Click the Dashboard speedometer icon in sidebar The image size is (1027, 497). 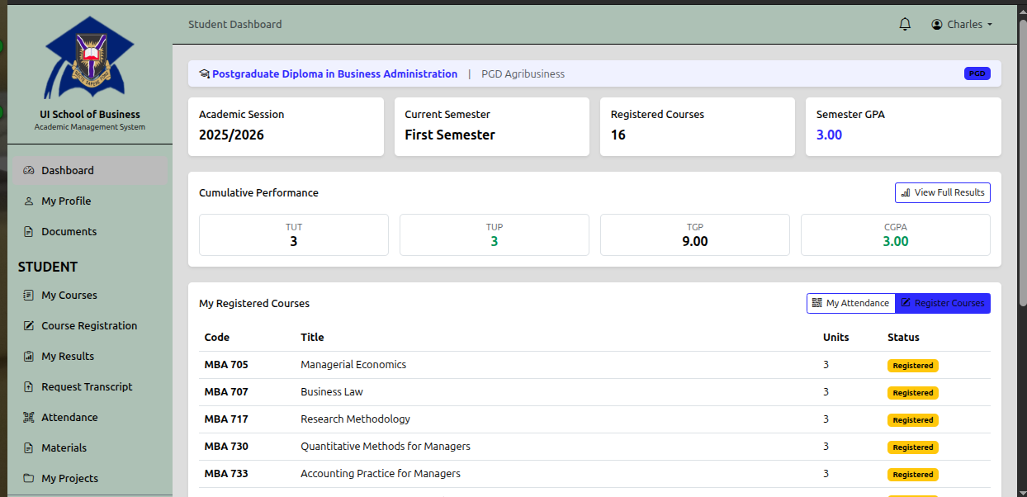(x=29, y=171)
